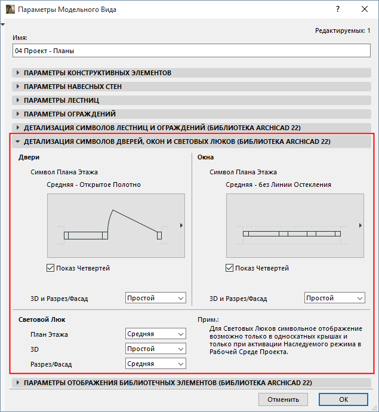Image resolution: width=379 pixels, height=412 pixels.
Task: Collapse ДЕТАЛИЗАЦИЯ СИМВОЛОВ ДВЕРЕЙ, ОКОН section
Action: tap(192, 142)
